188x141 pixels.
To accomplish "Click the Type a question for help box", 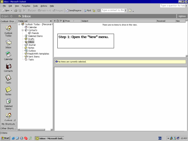I will click(173, 6).
